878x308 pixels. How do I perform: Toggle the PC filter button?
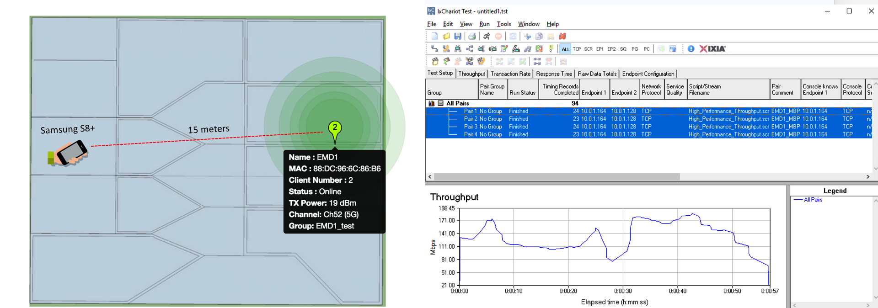[647, 49]
